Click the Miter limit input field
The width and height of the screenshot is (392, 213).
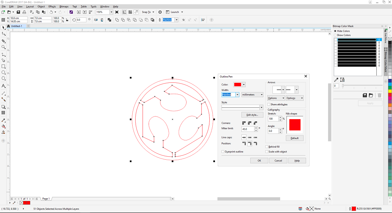coord(247,129)
